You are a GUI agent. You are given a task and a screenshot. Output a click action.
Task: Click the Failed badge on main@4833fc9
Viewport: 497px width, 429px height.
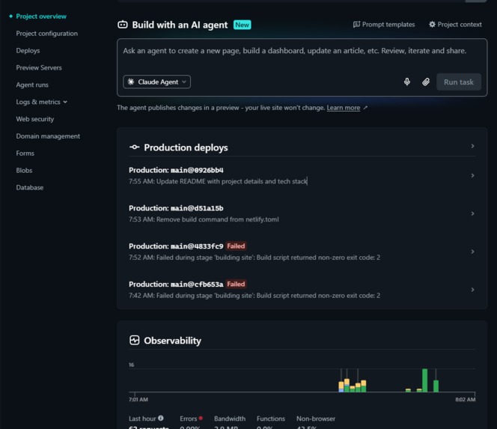coord(236,246)
